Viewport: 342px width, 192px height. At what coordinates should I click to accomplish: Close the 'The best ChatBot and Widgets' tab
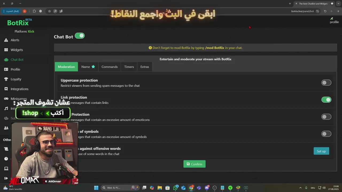click(x=296, y=4)
